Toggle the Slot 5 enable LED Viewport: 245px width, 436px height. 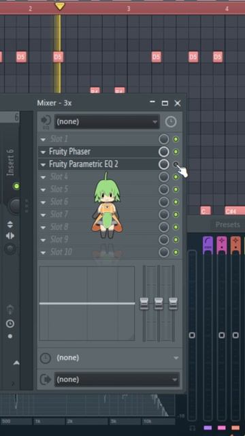pos(176,189)
